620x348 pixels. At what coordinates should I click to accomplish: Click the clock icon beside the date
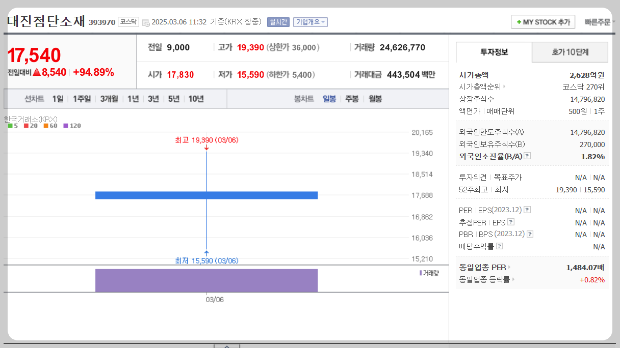145,22
